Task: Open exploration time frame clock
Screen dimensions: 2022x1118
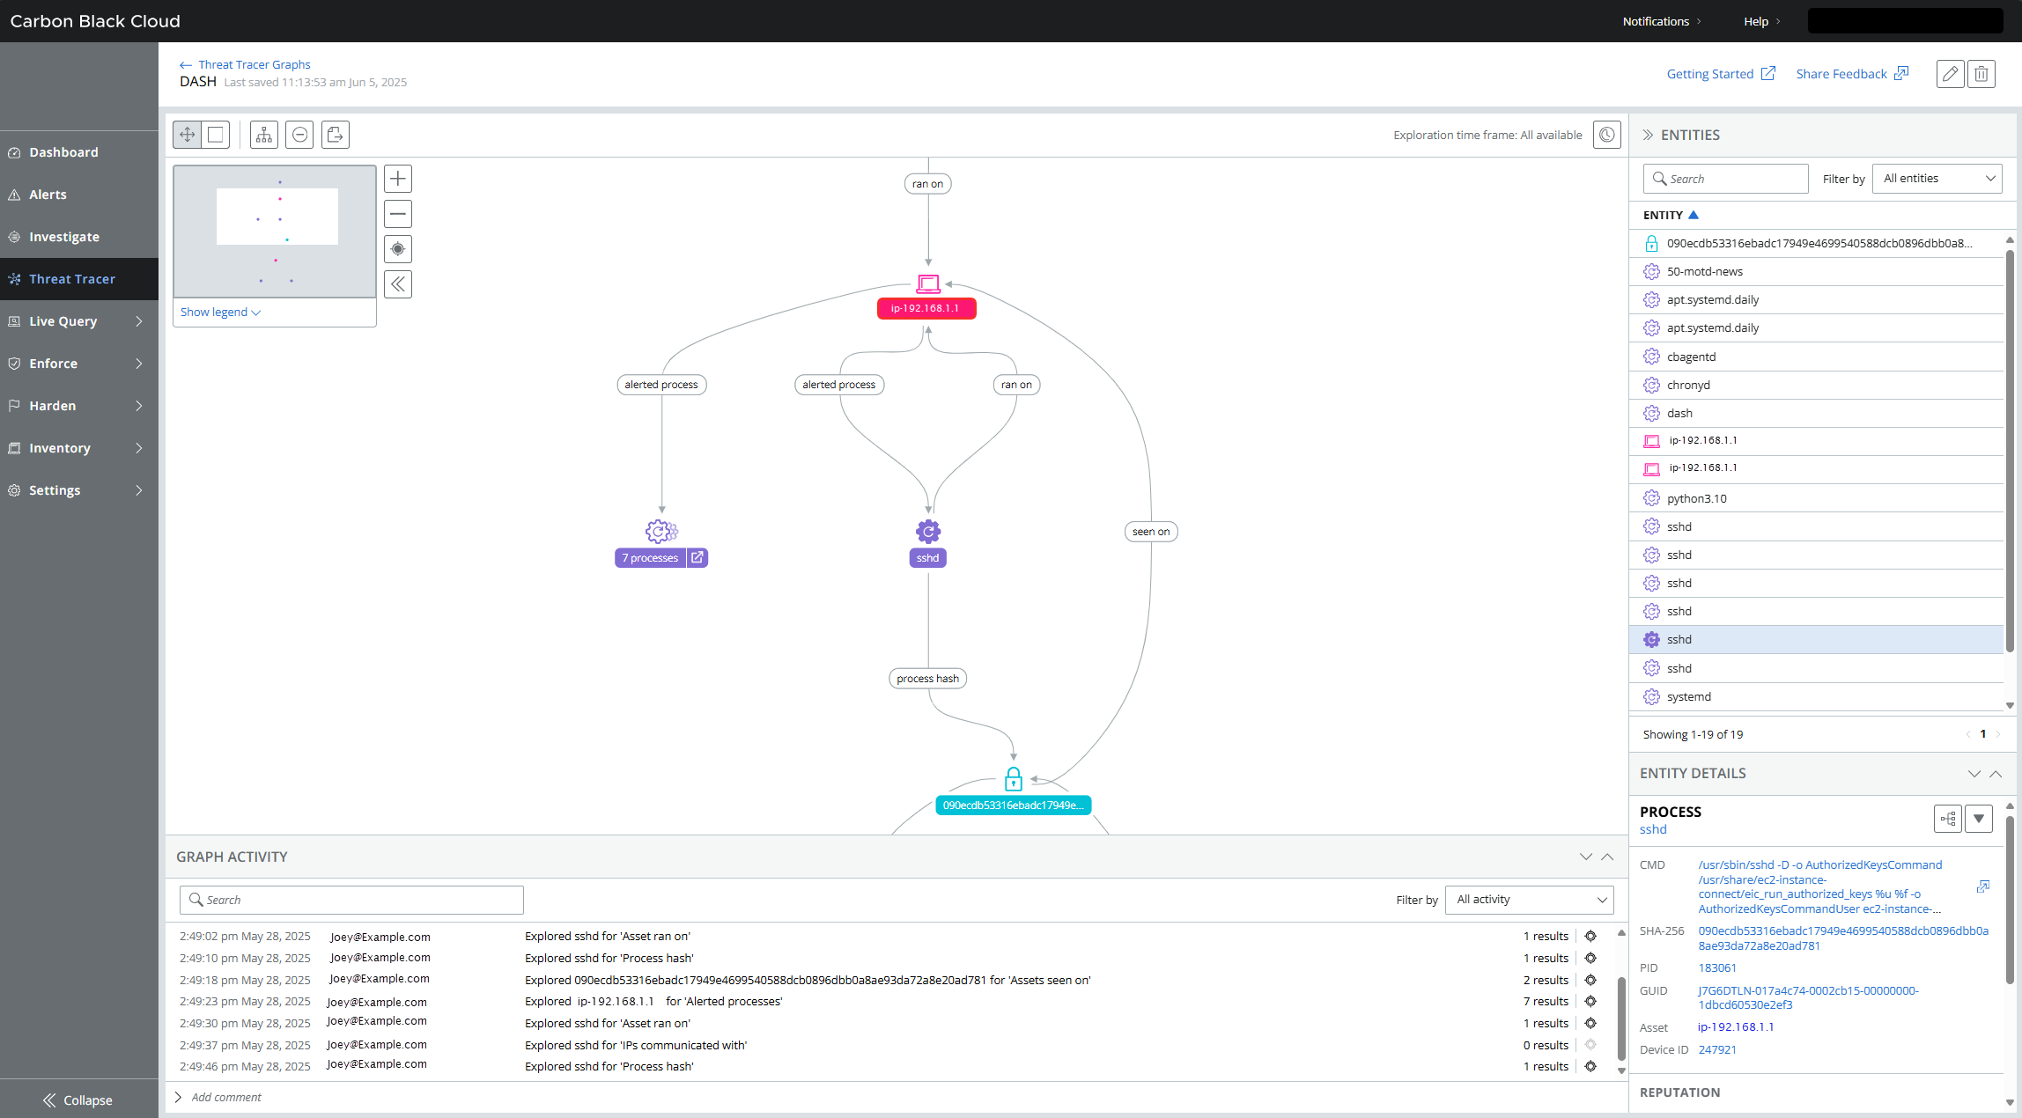Action: pyautogui.click(x=1607, y=135)
